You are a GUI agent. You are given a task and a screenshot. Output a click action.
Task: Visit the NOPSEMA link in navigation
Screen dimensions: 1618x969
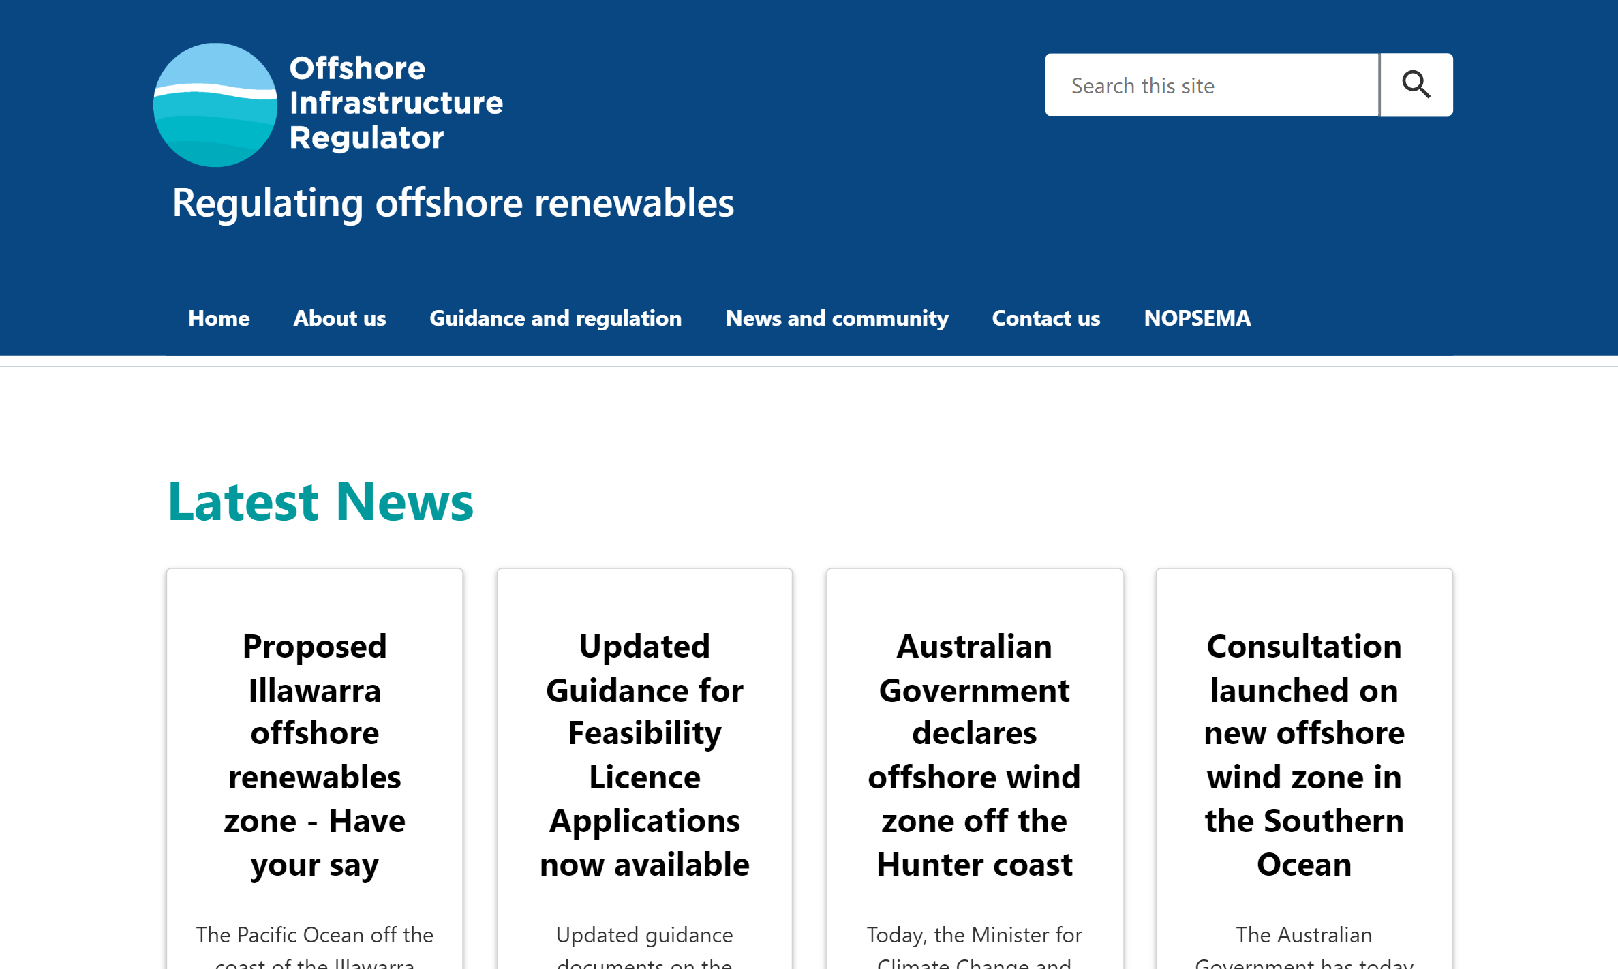click(1197, 318)
